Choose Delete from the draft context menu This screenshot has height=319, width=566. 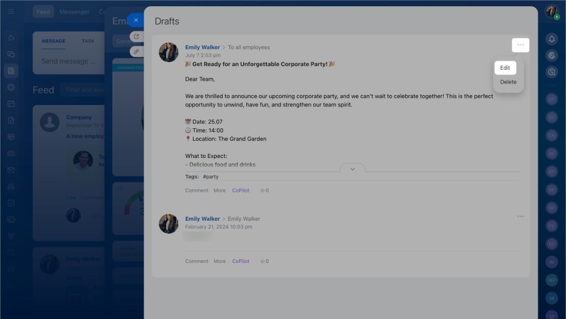click(508, 82)
